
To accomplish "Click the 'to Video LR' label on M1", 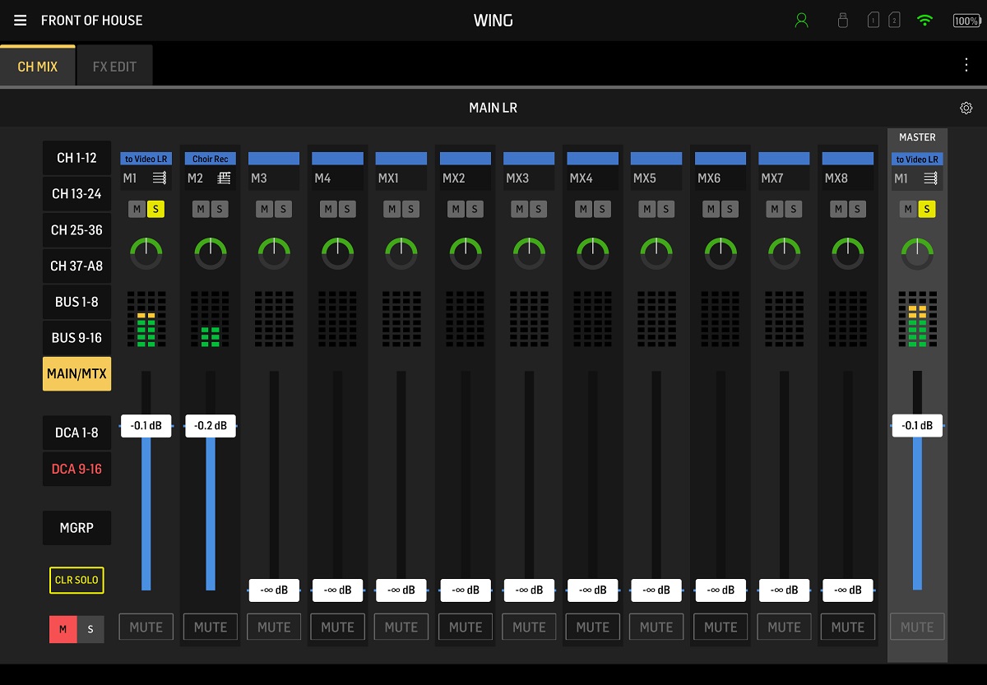I will click(x=146, y=159).
